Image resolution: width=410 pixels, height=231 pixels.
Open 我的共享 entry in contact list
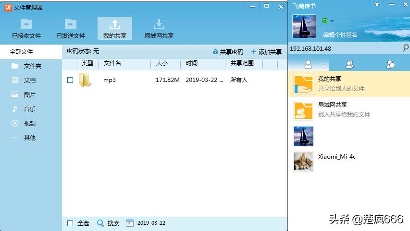tap(349, 84)
